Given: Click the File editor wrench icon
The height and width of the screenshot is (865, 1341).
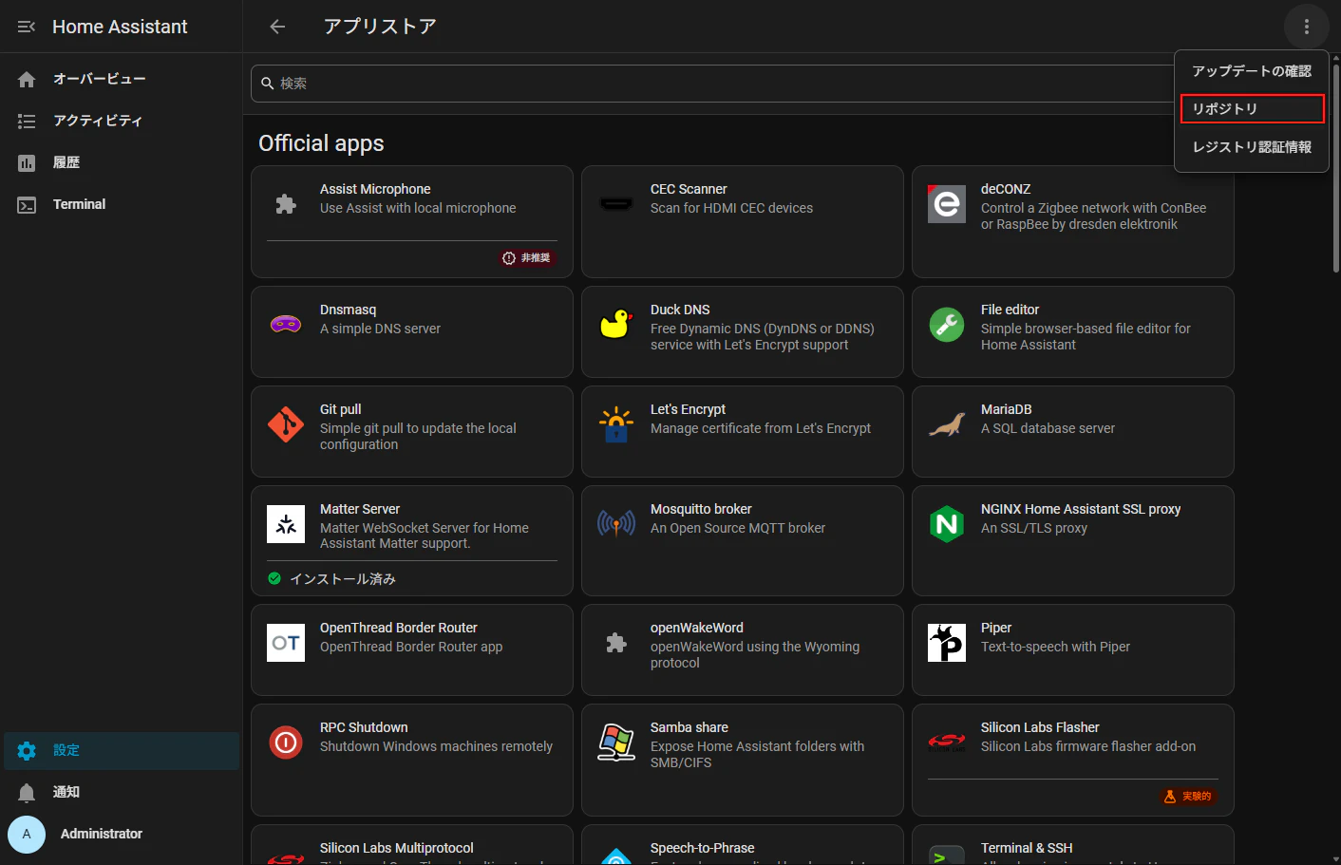Looking at the screenshot, I should [947, 325].
